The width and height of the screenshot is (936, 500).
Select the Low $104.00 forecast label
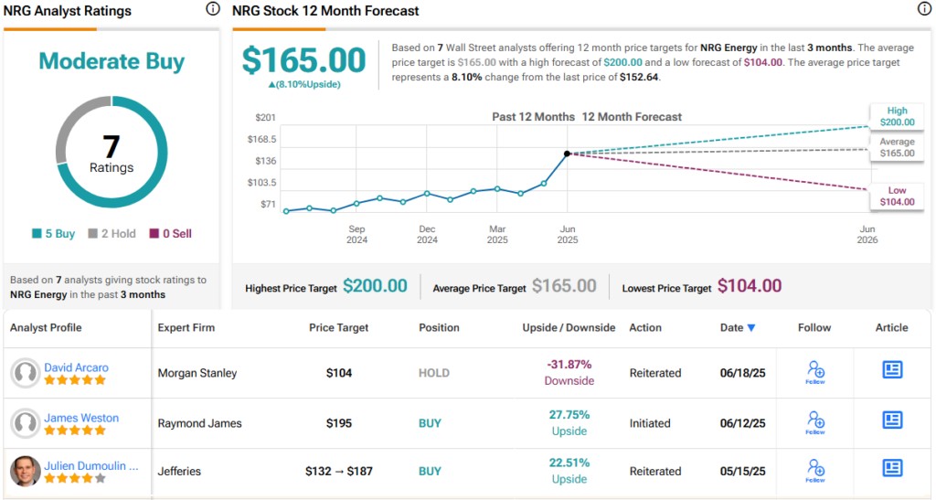tap(897, 196)
